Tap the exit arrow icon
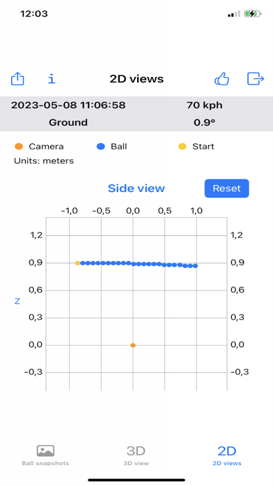The height and width of the screenshot is (486, 273). click(256, 79)
